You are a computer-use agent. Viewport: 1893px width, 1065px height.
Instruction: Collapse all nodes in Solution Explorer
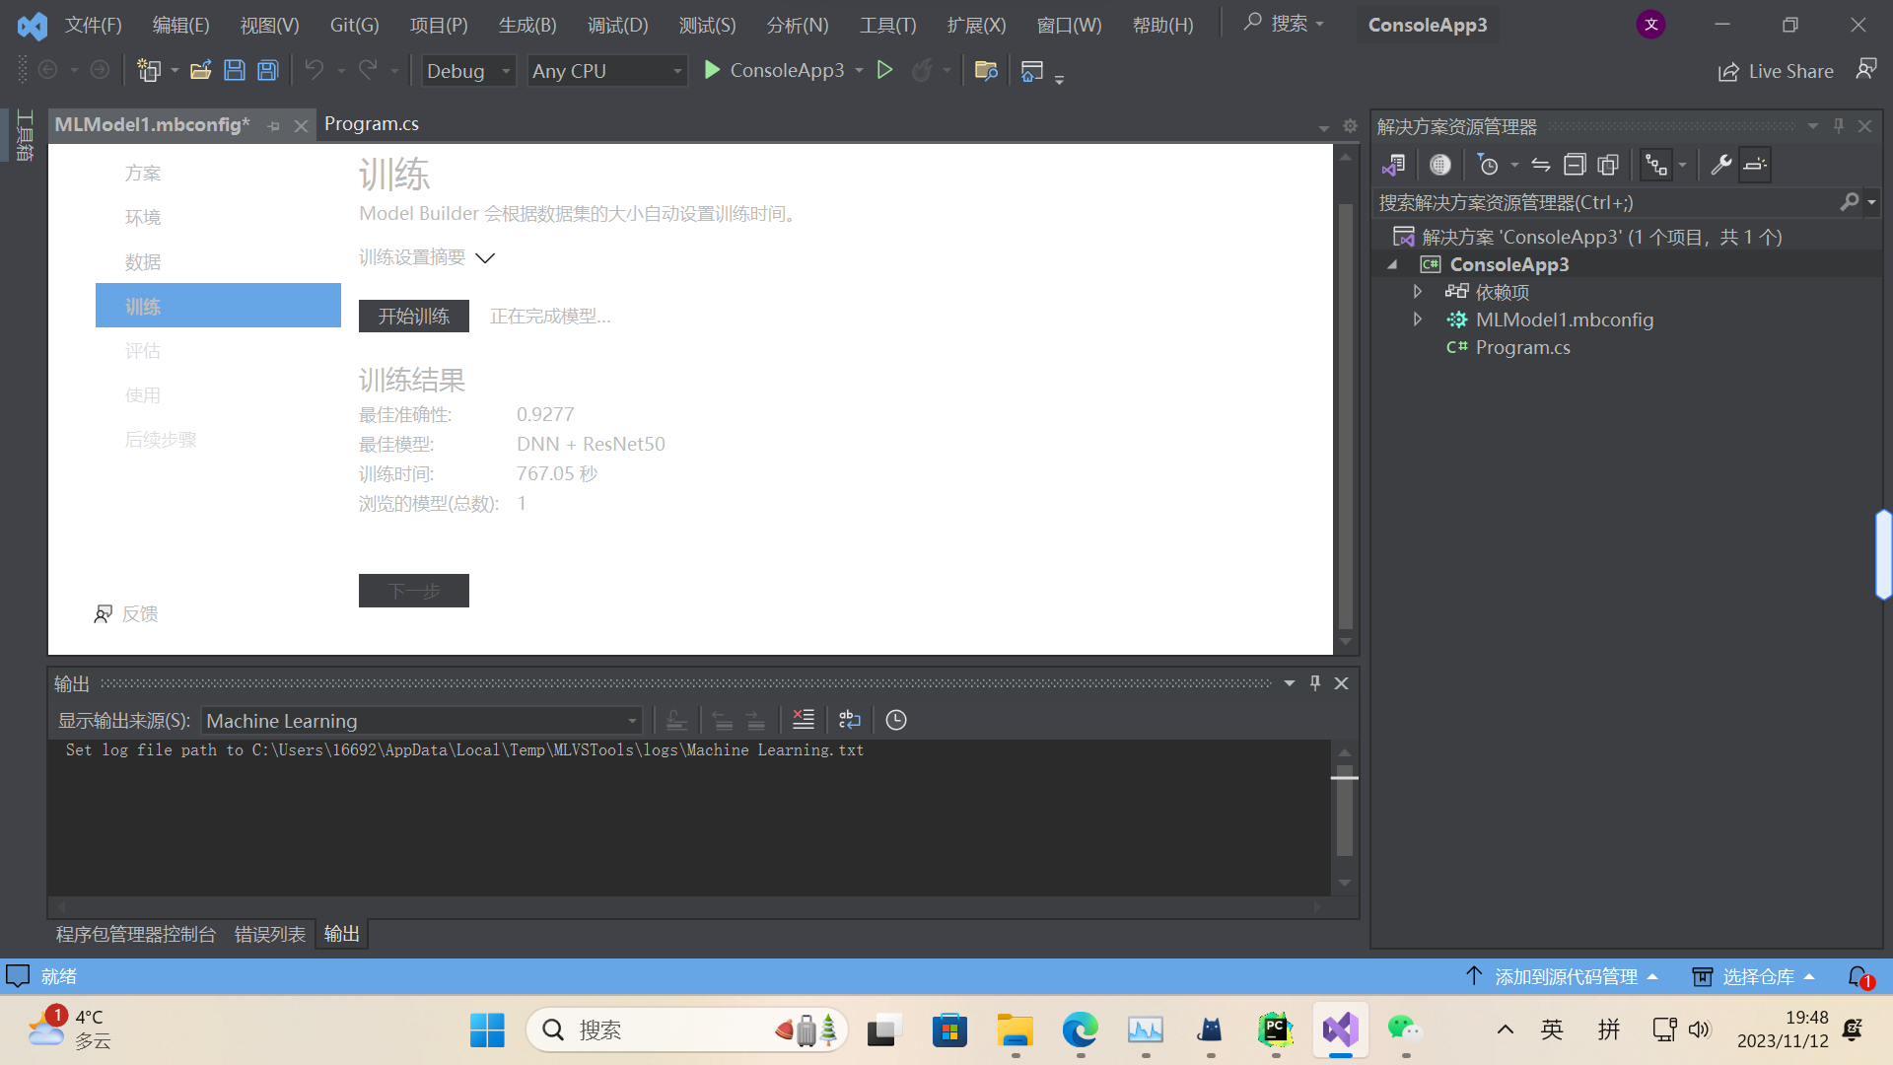click(x=1575, y=165)
